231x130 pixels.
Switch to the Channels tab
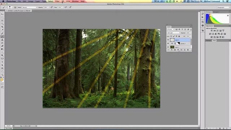(x=209, y=40)
